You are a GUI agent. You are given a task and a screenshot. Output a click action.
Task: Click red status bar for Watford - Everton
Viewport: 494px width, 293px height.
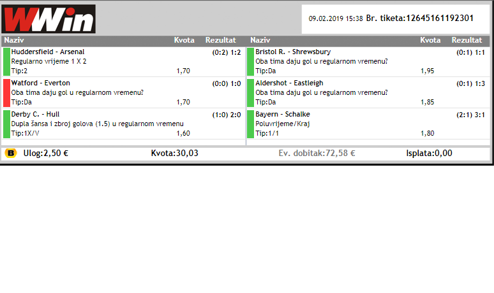[6, 93]
